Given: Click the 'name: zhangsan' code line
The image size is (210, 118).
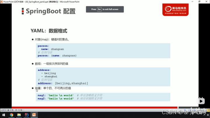Looking at the screenshot, I should pyautogui.click(x=52, y=49).
